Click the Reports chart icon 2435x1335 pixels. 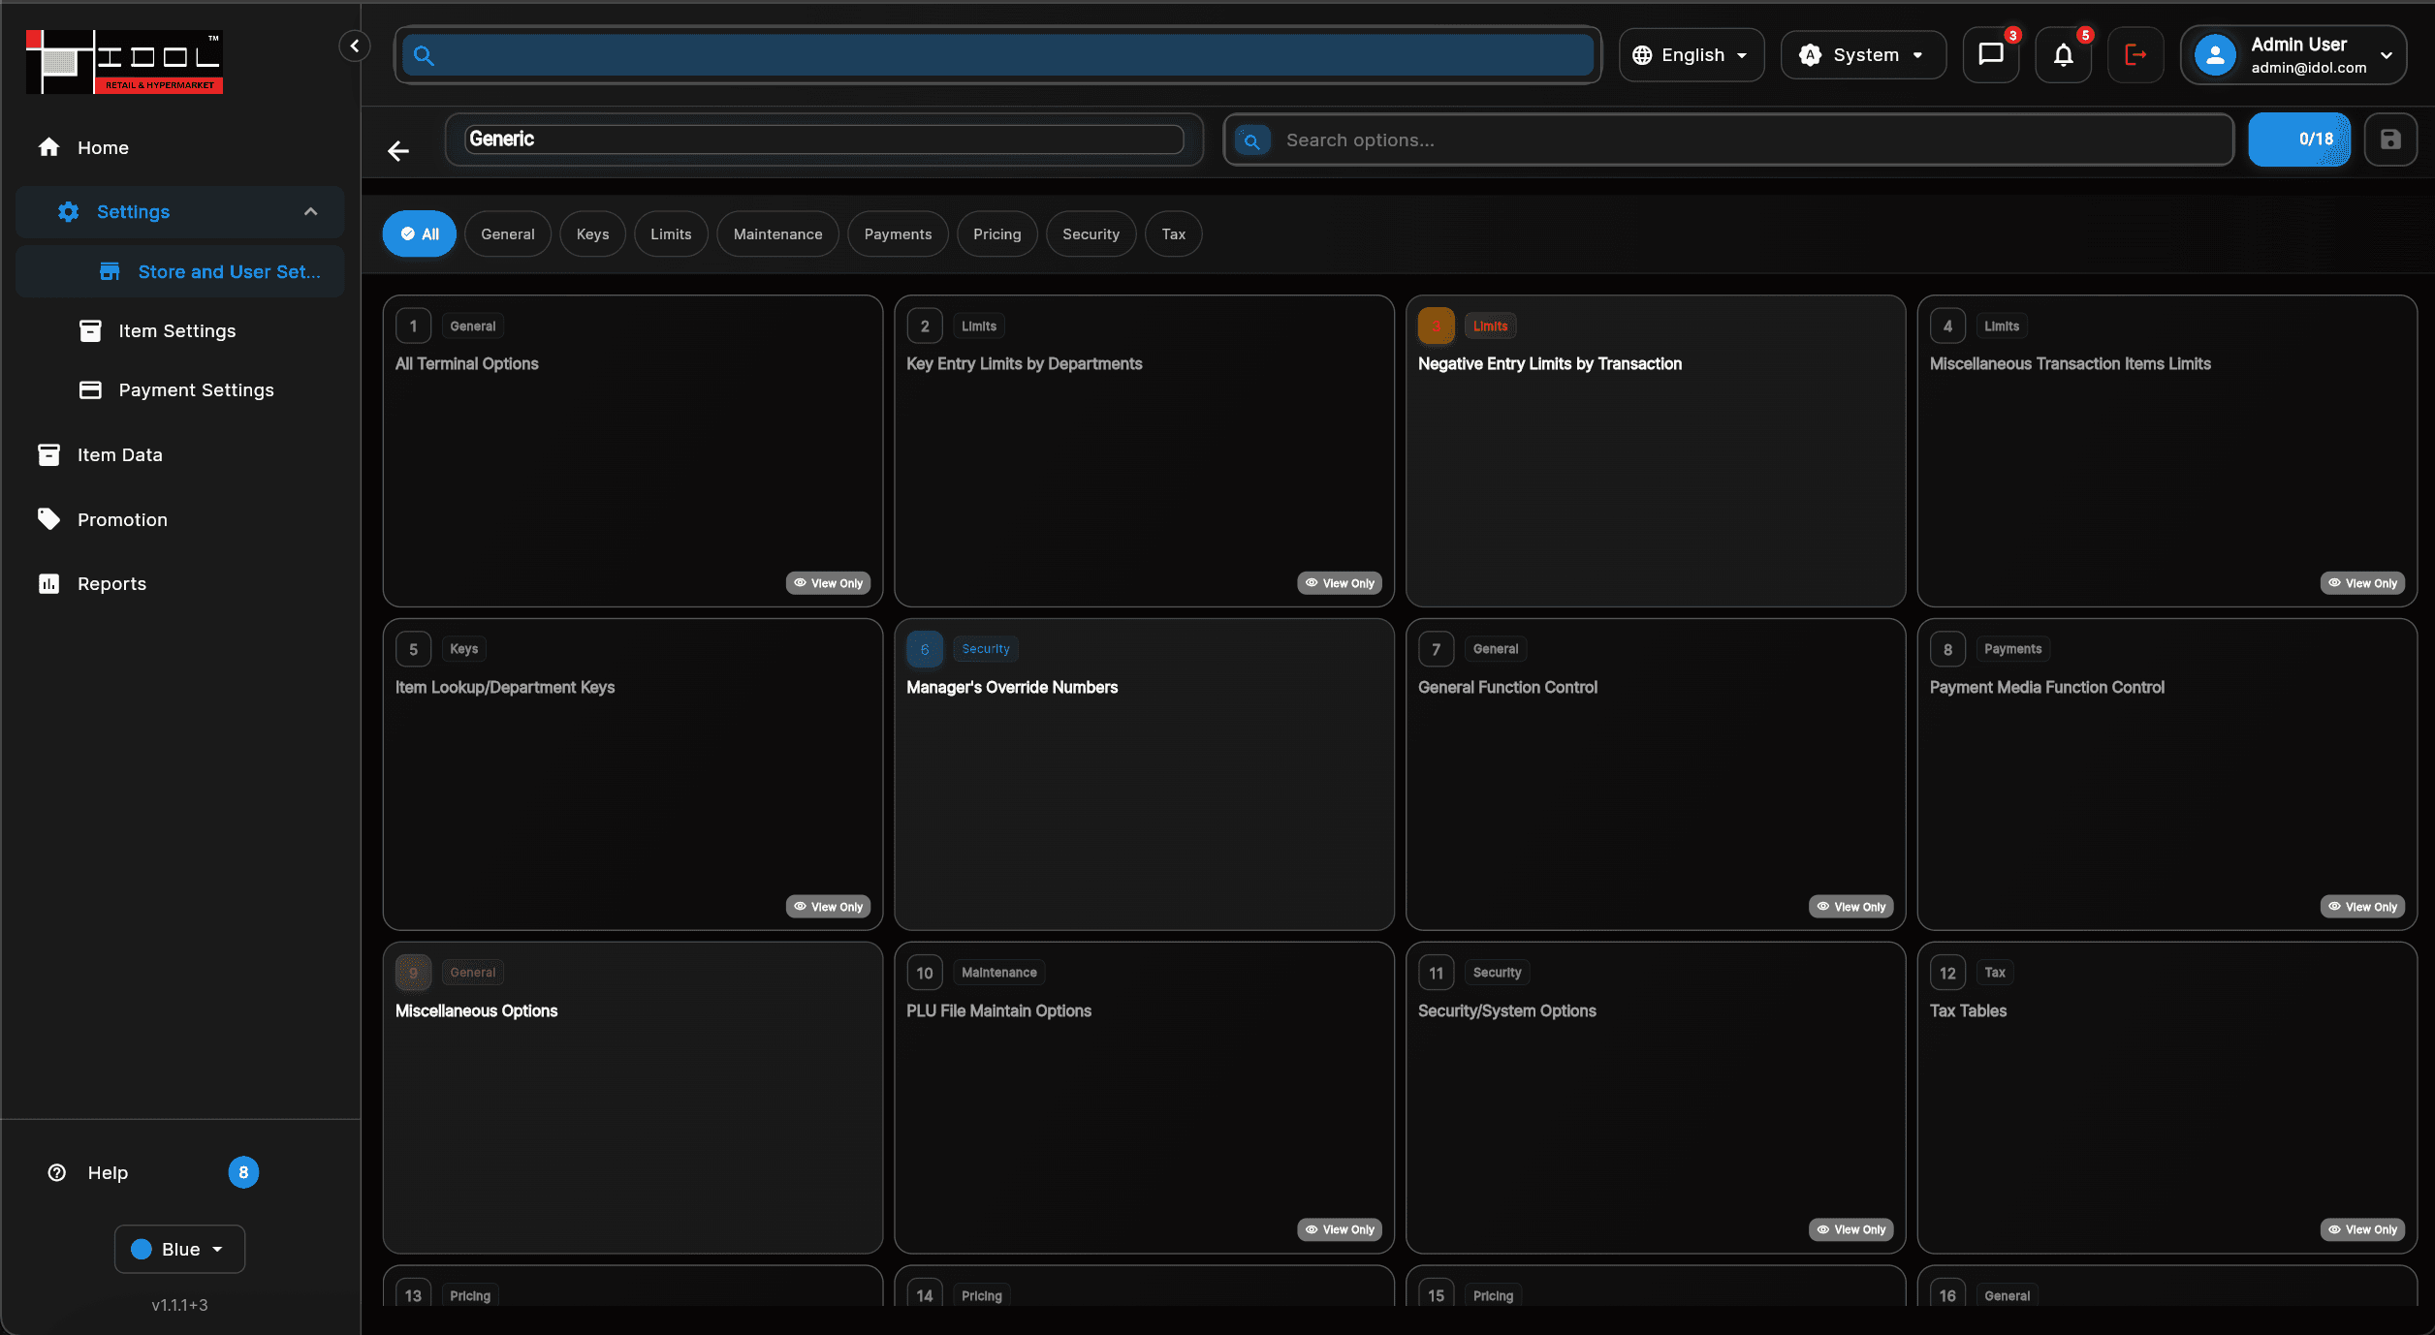[48, 583]
